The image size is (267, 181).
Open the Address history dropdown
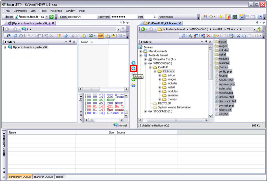pos(47,17)
